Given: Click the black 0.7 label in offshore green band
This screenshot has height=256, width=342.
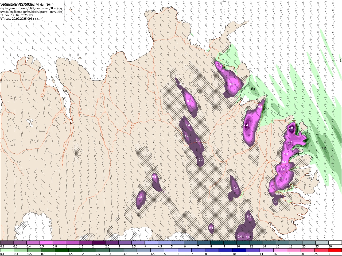Looking at the screenshot, I should [324, 148].
